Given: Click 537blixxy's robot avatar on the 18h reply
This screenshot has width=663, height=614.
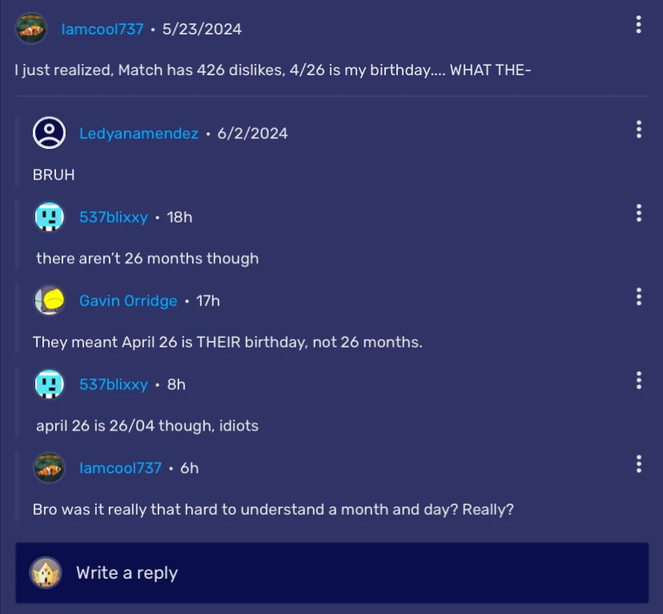Looking at the screenshot, I should point(49,217).
